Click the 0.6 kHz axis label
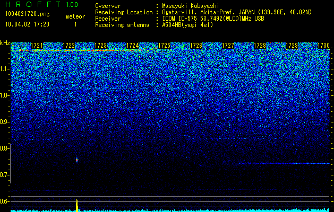Image resolution: width=334 pixels, height=212 pixels. point(4,201)
